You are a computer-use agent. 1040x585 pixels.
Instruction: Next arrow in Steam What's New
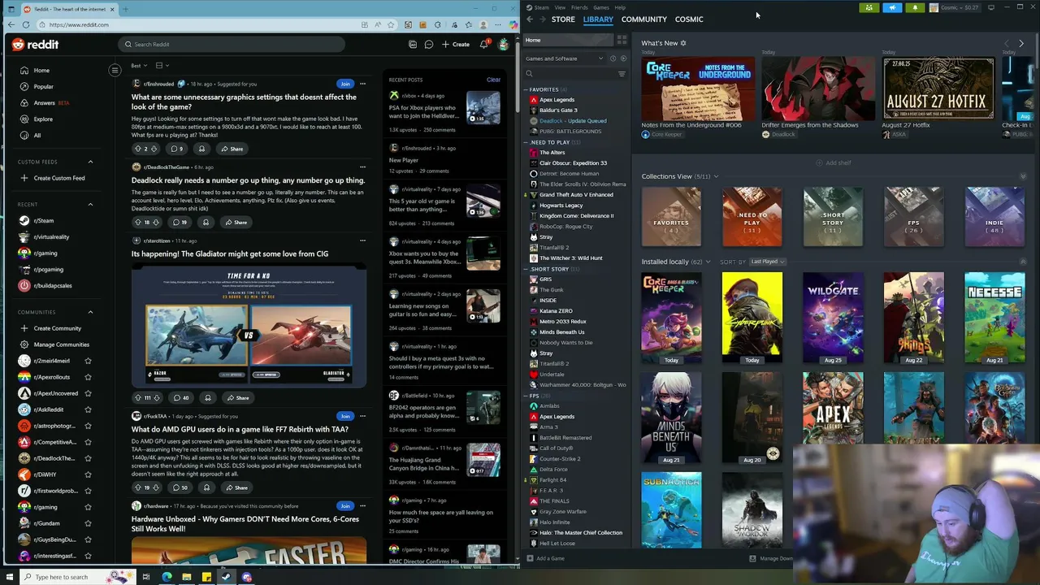click(1021, 43)
